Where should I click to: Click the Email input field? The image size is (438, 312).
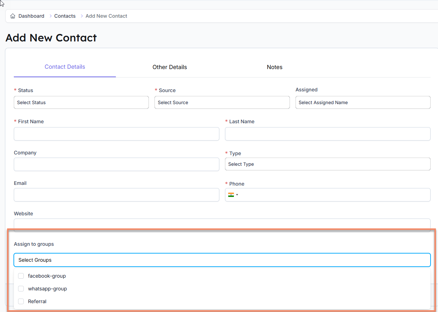[x=116, y=195]
